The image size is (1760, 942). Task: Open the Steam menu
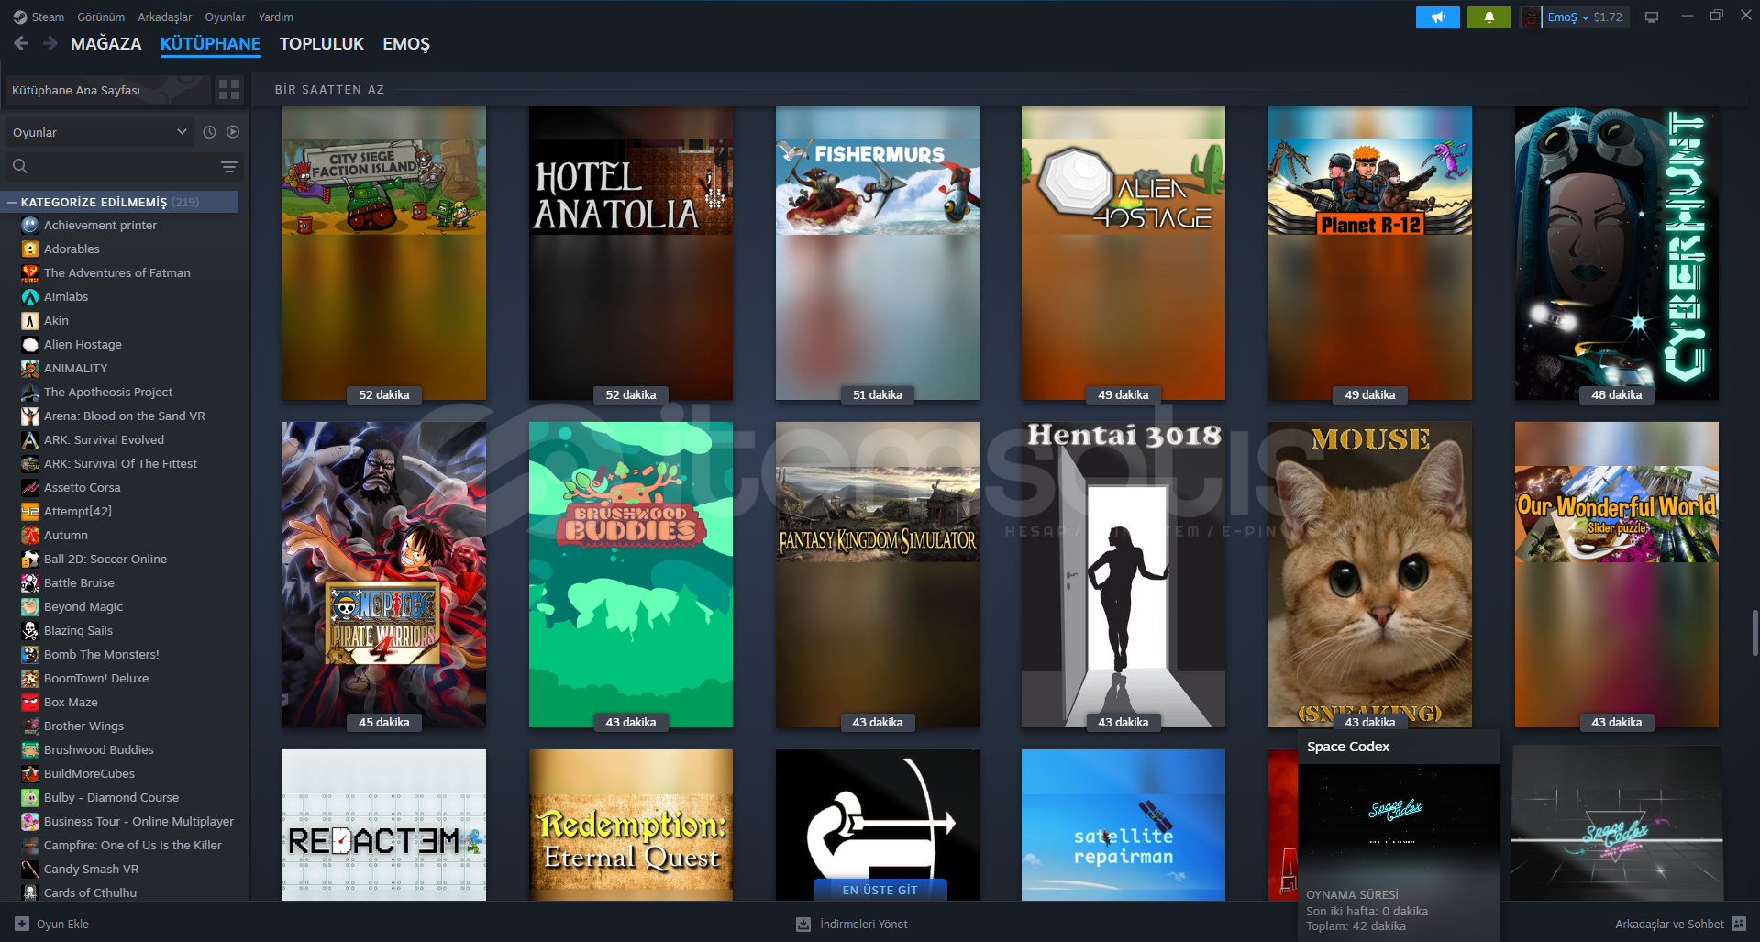(x=48, y=17)
